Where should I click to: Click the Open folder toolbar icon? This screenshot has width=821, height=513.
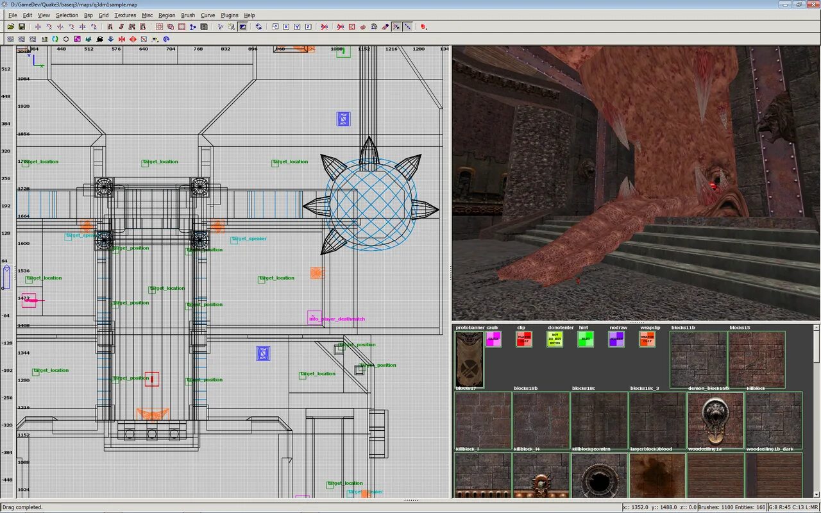coord(11,27)
